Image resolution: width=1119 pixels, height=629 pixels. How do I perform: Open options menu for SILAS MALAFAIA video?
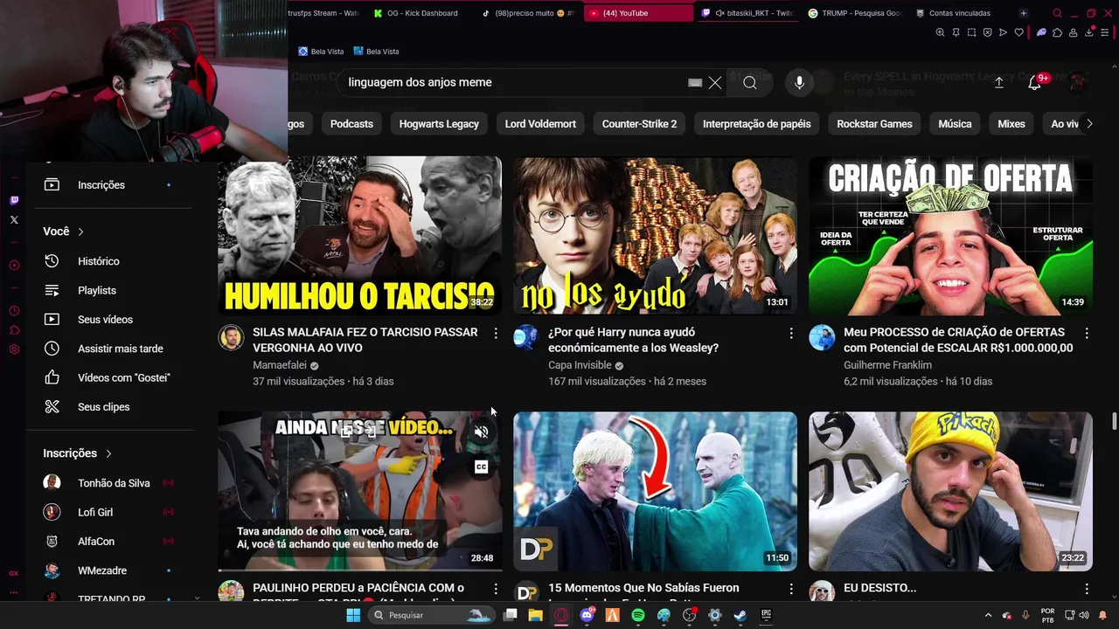[x=496, y=333]
